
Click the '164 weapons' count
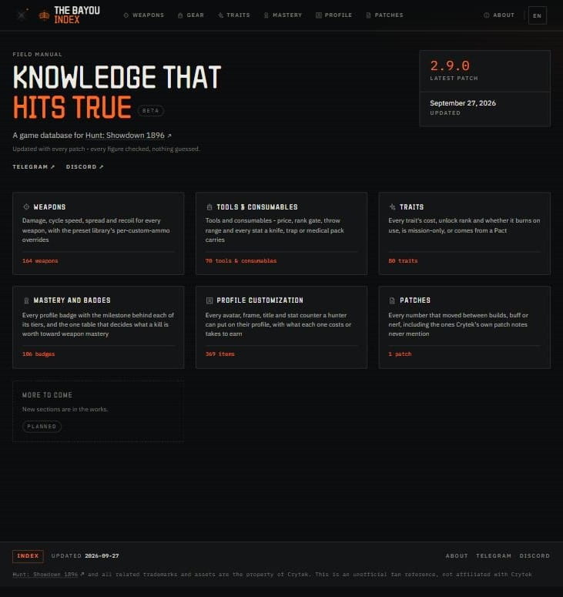tap(40, 261)
